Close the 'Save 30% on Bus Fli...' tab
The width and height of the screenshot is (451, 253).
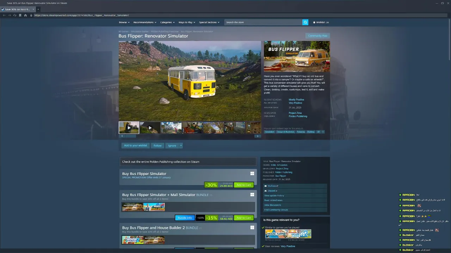33,9
